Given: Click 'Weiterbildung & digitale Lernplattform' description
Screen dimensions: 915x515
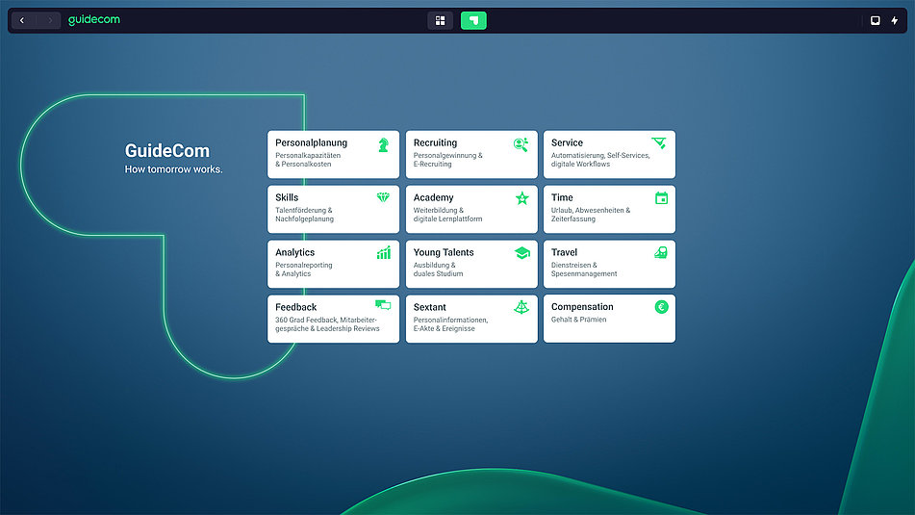Looking at the screenshot, I should pos(447,215).
